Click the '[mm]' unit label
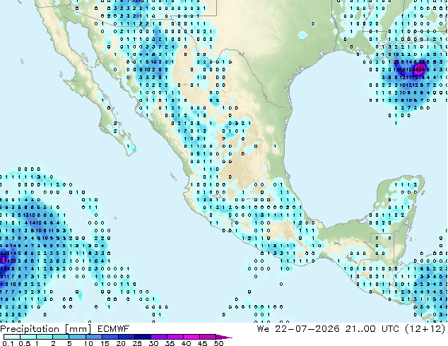Screen dimensions: 448x346 (78, 329)
